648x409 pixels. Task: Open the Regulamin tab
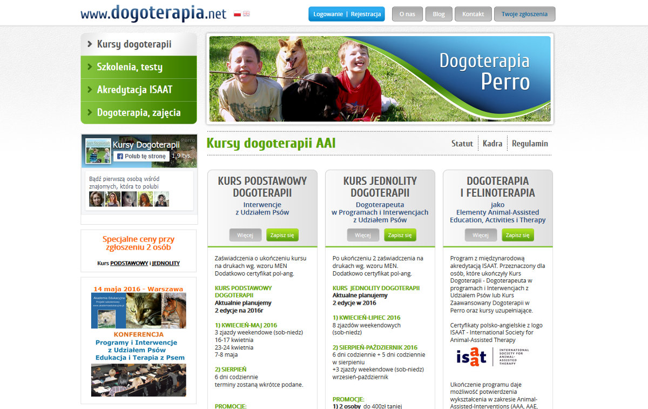530,143
